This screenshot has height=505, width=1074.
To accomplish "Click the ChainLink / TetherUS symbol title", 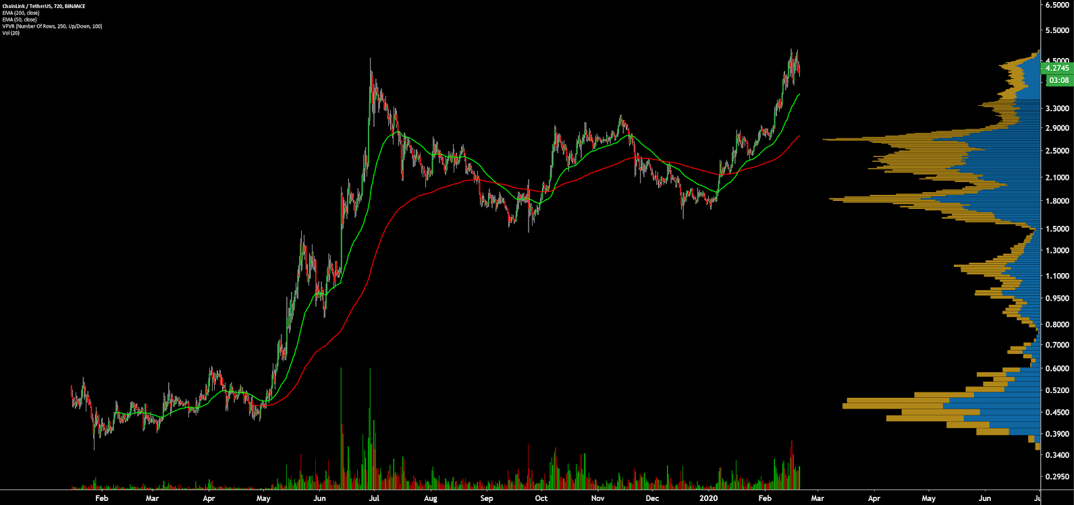I will 44,6.
